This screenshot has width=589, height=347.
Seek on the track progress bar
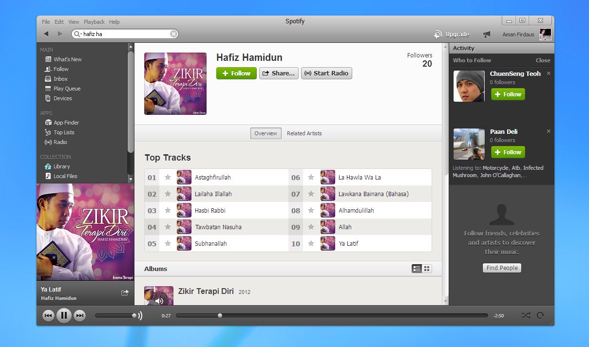pyautogui.click(x=332, y=316)
